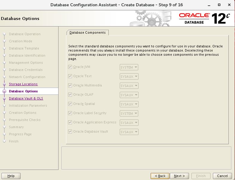
Task: Maximize the Database Configuration Assistant window
Action: [x=219, y=5]
